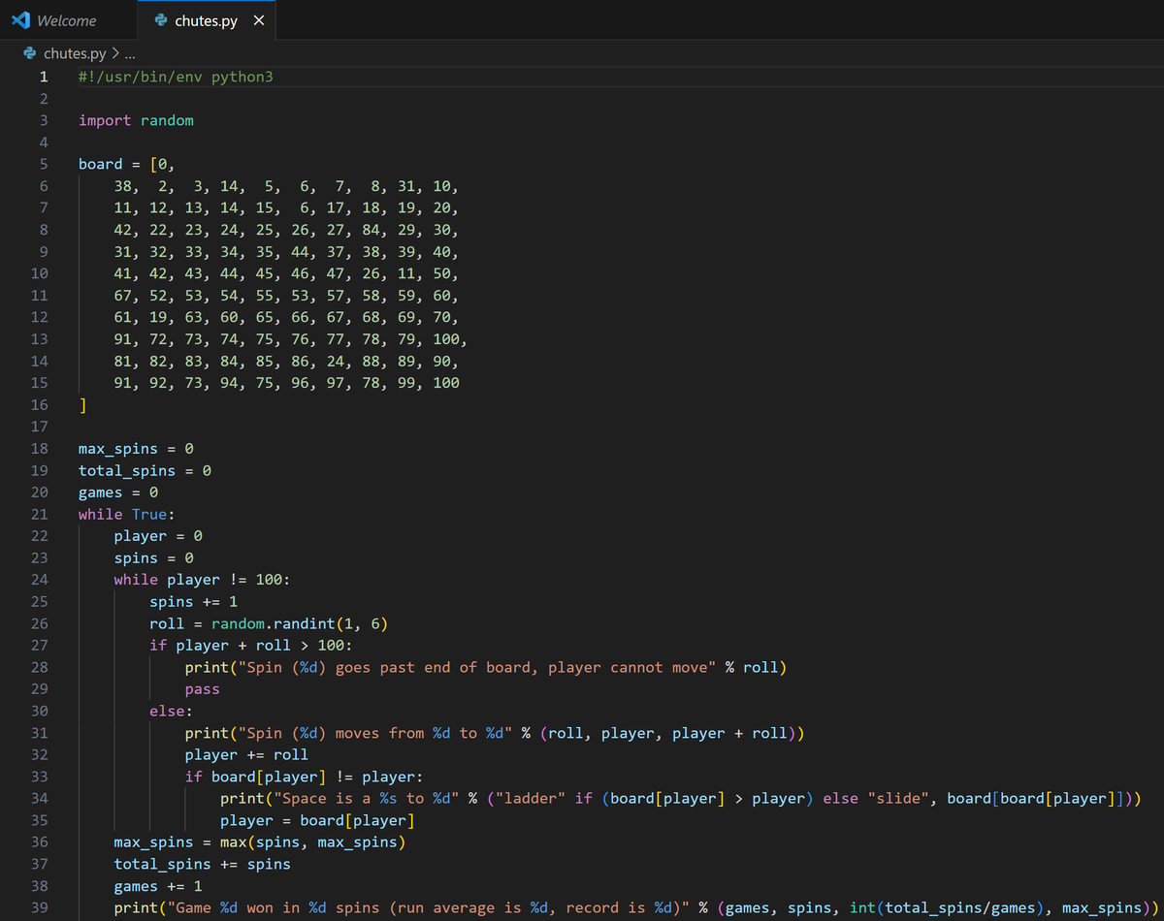Image resolution: width=1164 pixels, height=921 pixels.
Task: Click line number 1 in the gutter
Action: click(44, 76)
